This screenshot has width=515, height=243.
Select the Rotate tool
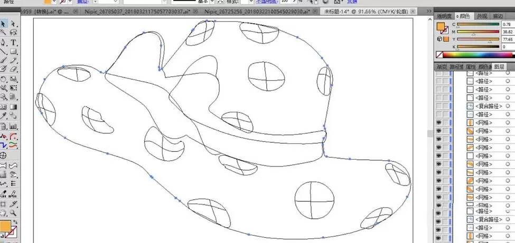[x=3, y=79]
